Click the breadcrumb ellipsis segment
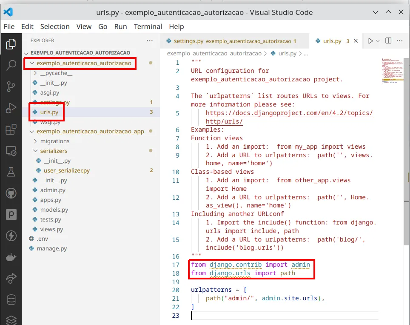Viewport: 410px width, 325px height. point(306,54)
